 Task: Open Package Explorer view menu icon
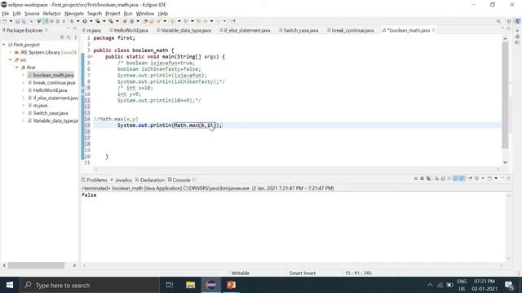click(76, 37)
